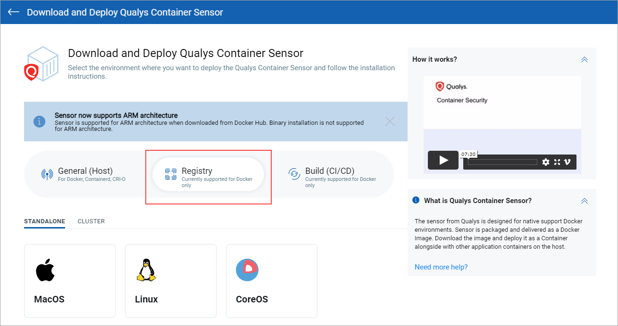The image size is (618, 326).
Task: Choose the MacOS platform card
Action: click(x=70, y=281)
